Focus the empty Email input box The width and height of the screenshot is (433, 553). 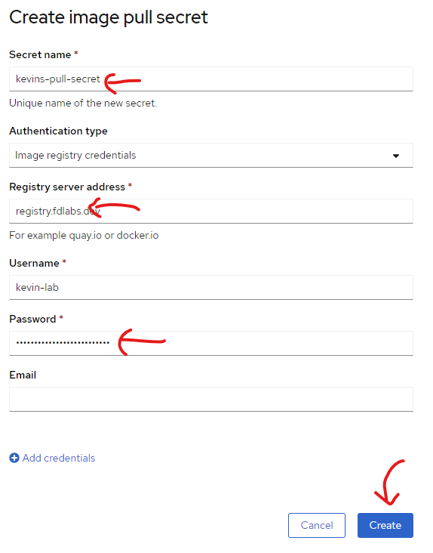211,399
